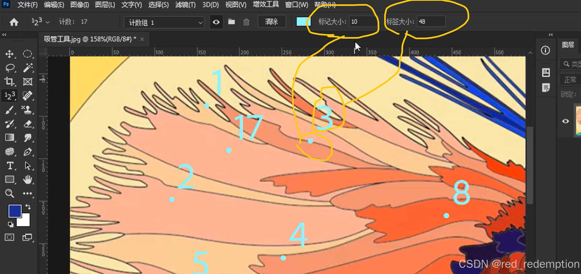Select the Zoom tool
This screenshot has width=581, height=274.
pyautogui.click(x=10, y=193)
